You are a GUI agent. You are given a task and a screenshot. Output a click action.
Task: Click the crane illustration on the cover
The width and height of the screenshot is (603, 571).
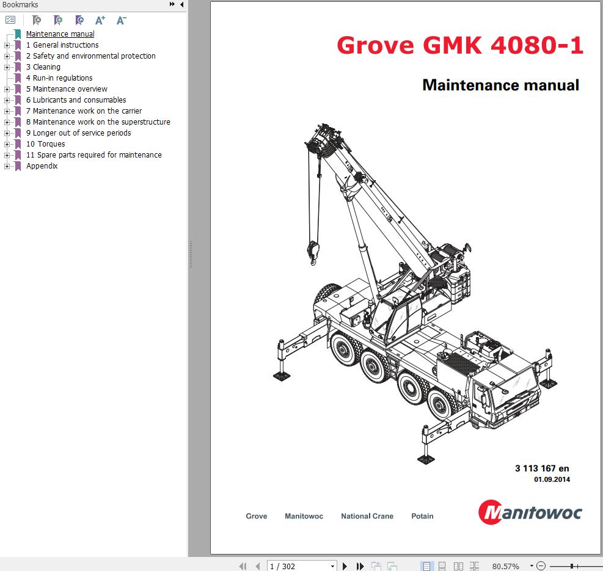pos(415,294)
